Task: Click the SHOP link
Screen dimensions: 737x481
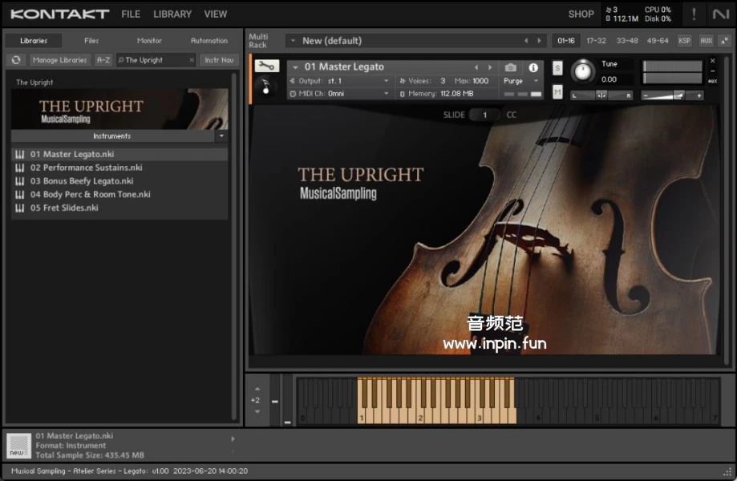Action: 581,14
